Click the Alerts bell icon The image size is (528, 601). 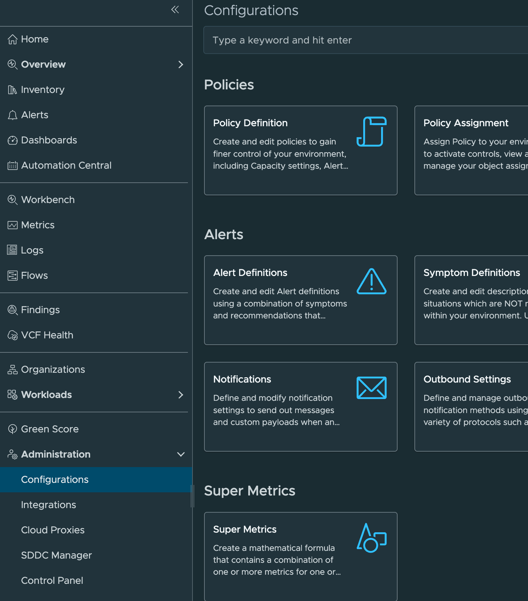click(x=13, y=115)
